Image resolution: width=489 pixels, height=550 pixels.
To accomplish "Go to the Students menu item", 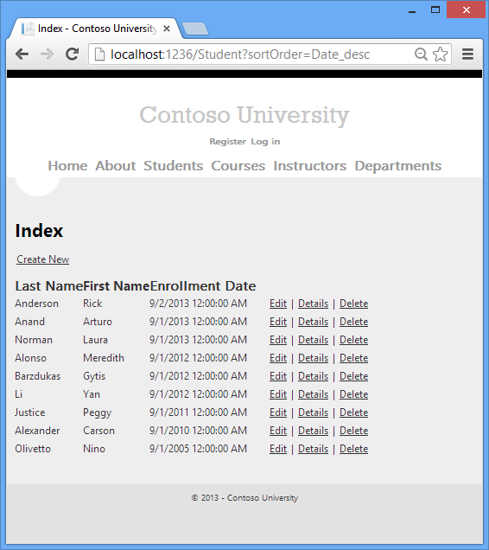I will 173,165.
